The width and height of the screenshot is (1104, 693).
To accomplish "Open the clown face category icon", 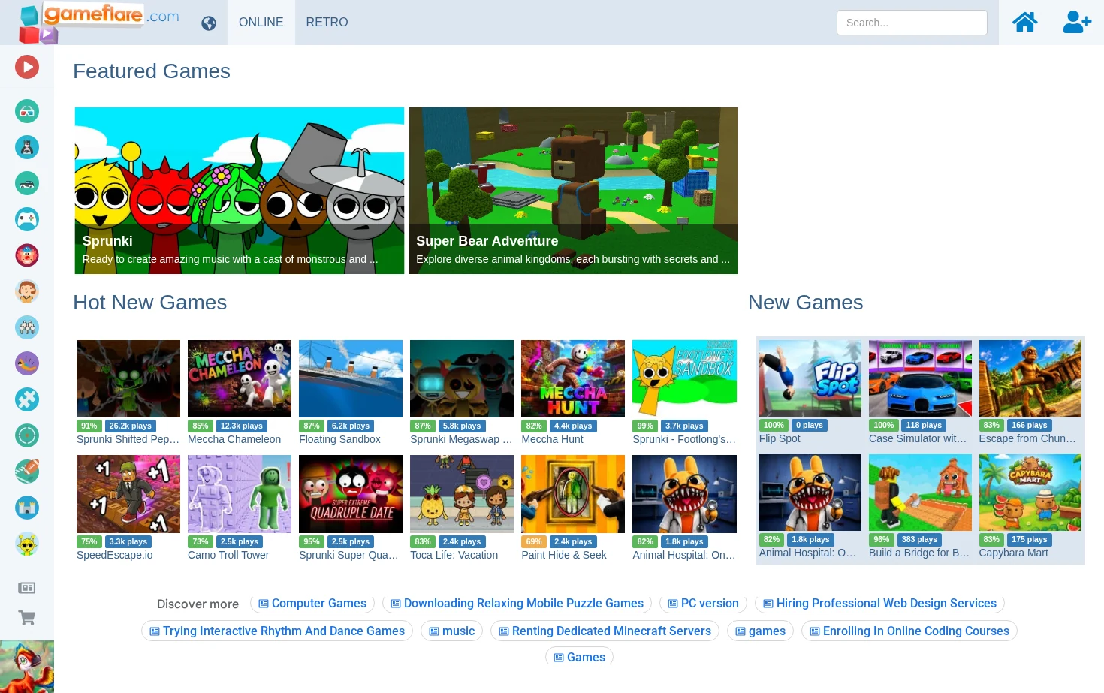I will point(27,255).
